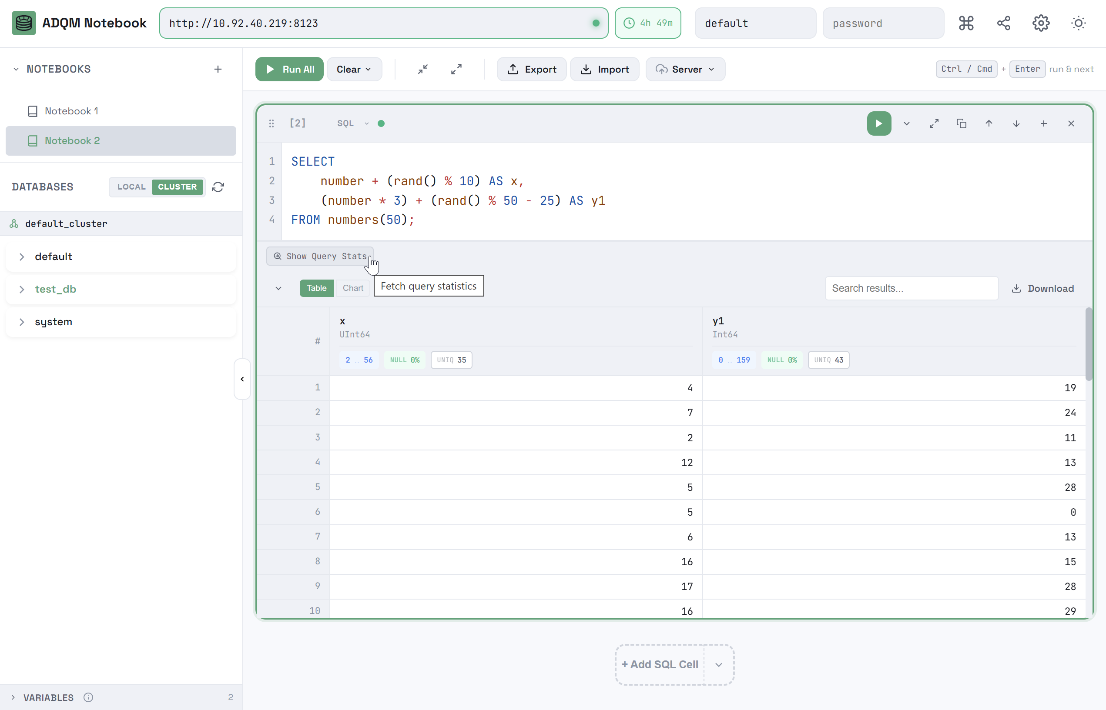The image size is (1106, 710).
Task: Open the Add SQL Cell dropdown arrow
Action: pos(718,664)
